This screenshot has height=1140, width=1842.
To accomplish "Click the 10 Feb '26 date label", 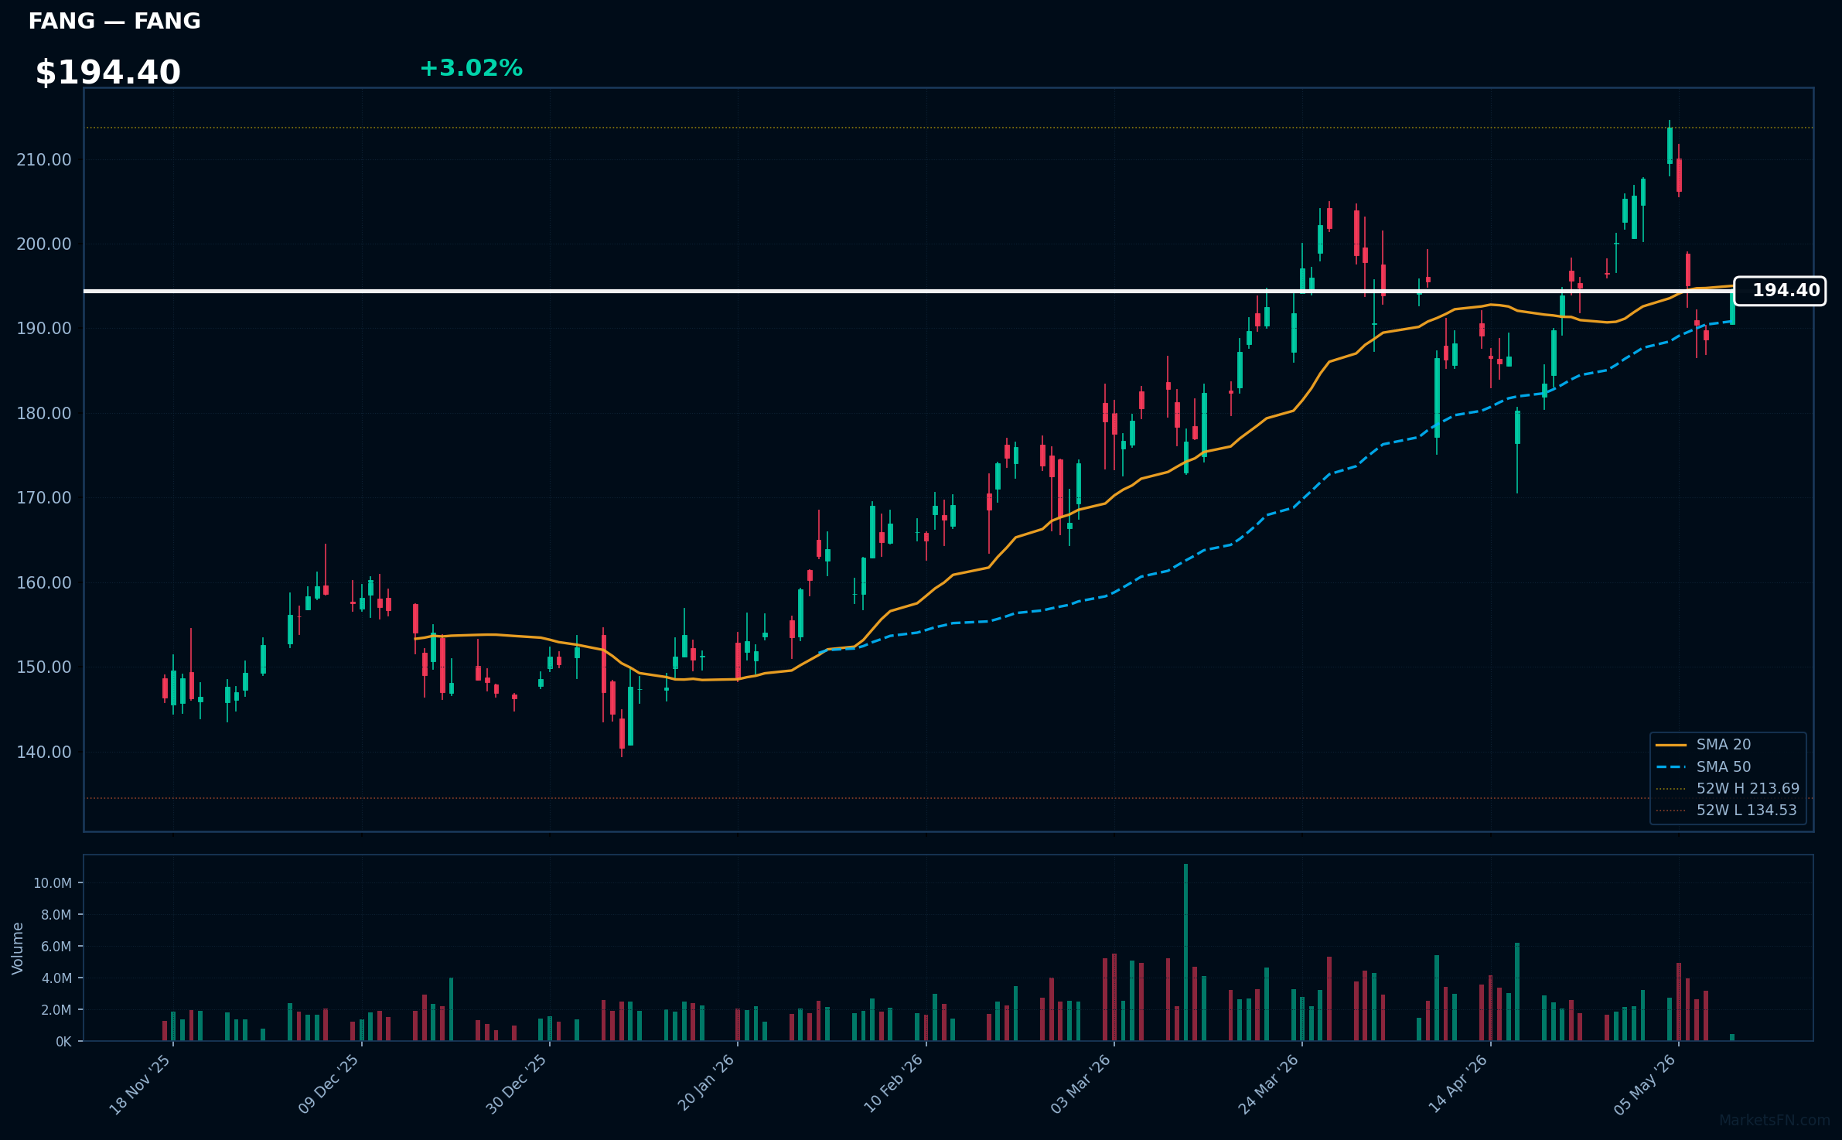I will tap(894, 1084).
